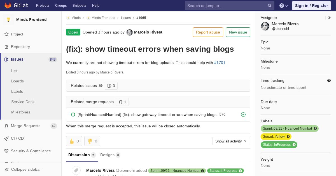The width and height of the screenshot is (336, 176).
Task: Open Service Desk under Issues
Action: 23,102
